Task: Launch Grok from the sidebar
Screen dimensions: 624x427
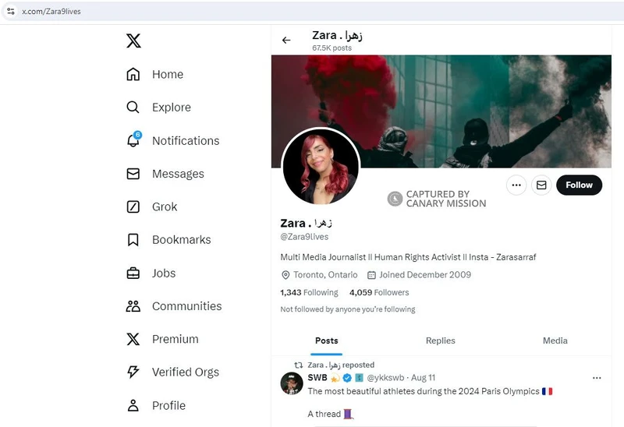Action: (x=151, y=206)
